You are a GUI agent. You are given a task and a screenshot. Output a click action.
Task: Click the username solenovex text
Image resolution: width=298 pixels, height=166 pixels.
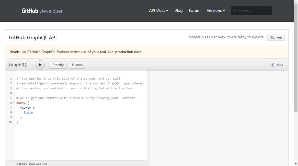[217, 37]
